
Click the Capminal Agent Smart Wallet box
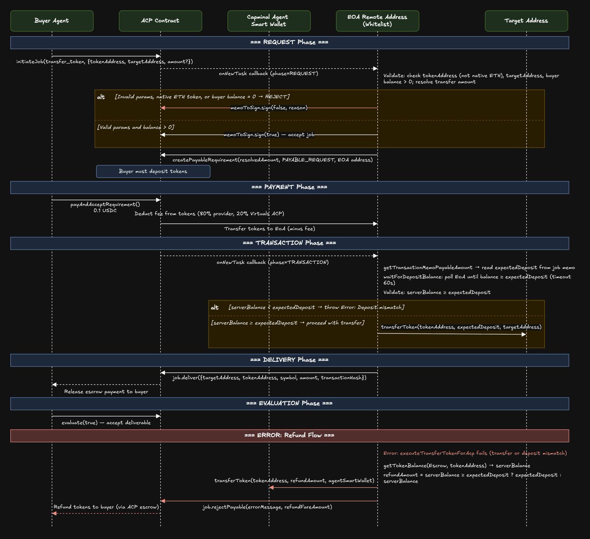point(269,21)
